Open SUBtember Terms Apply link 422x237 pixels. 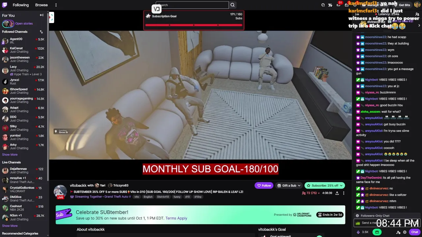coord(176,218)
